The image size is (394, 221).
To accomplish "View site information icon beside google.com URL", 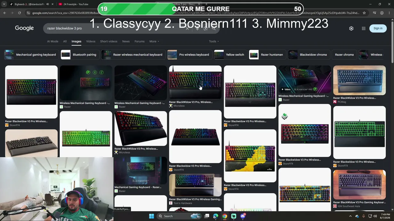I will point(28,13).
